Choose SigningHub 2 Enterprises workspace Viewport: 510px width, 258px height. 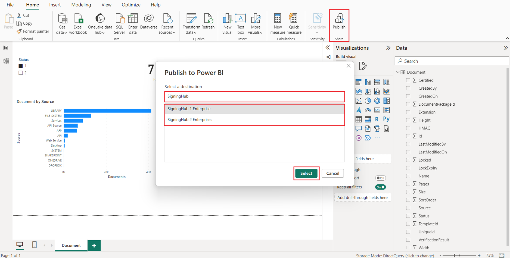pos(254,119)
